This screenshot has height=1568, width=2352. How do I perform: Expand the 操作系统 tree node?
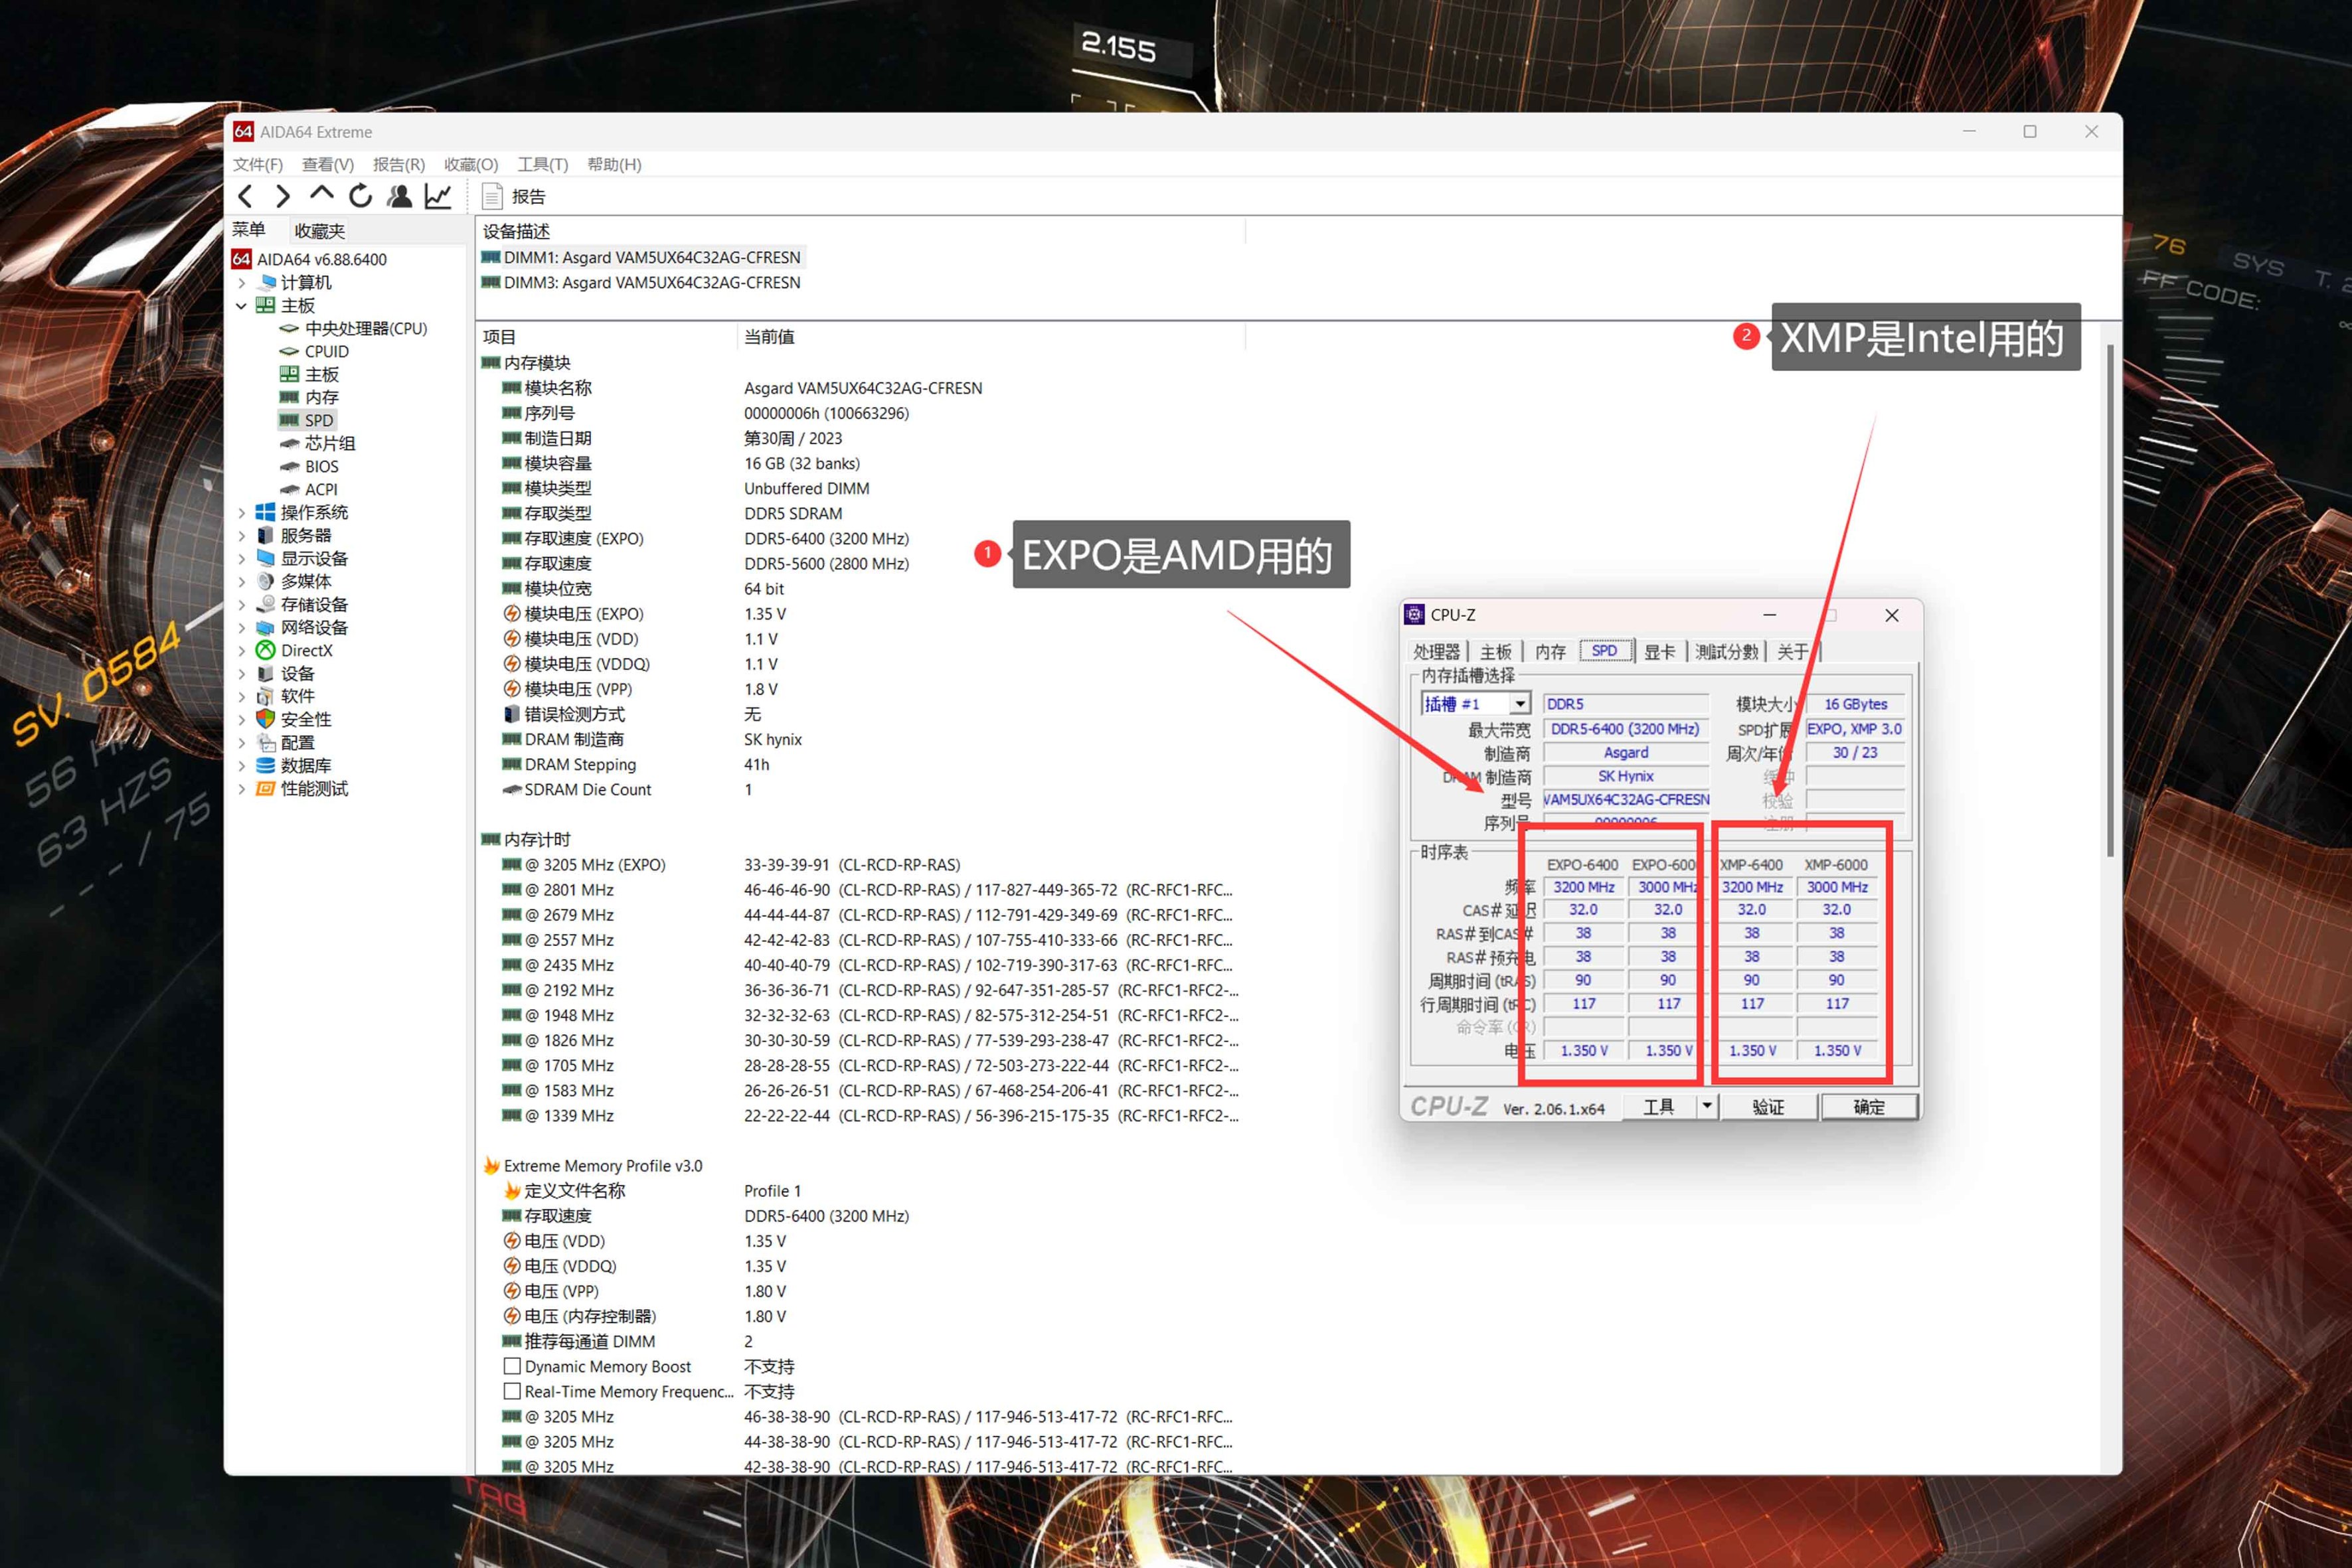pyautogui.click(x=242, y=513)
